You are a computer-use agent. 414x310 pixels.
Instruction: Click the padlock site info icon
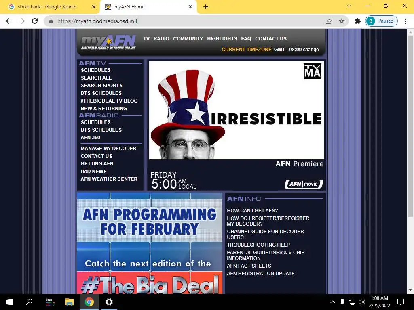51,21
